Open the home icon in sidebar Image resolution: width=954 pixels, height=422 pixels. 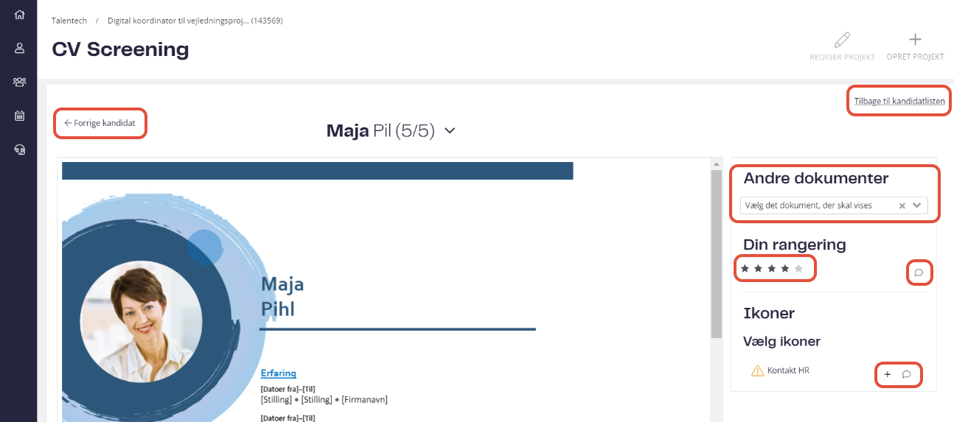[19, 14]
